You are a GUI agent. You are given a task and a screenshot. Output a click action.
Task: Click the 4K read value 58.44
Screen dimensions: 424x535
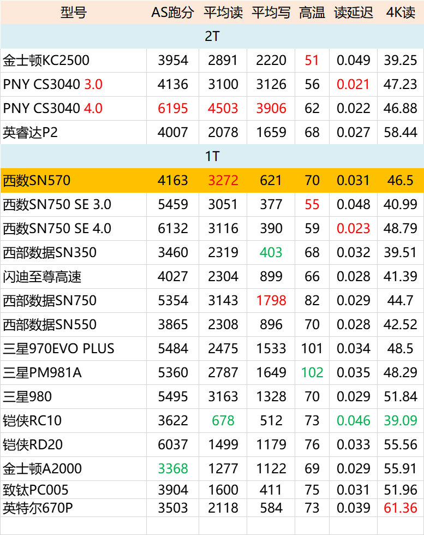401,132
